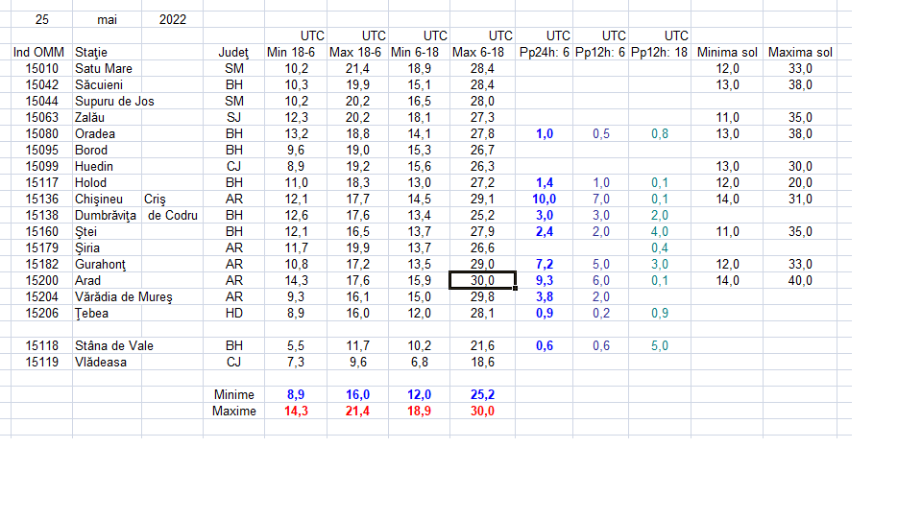922x518 pixels.
Task: Select the Săcuieni station cell
Action: tap(107, 85)
